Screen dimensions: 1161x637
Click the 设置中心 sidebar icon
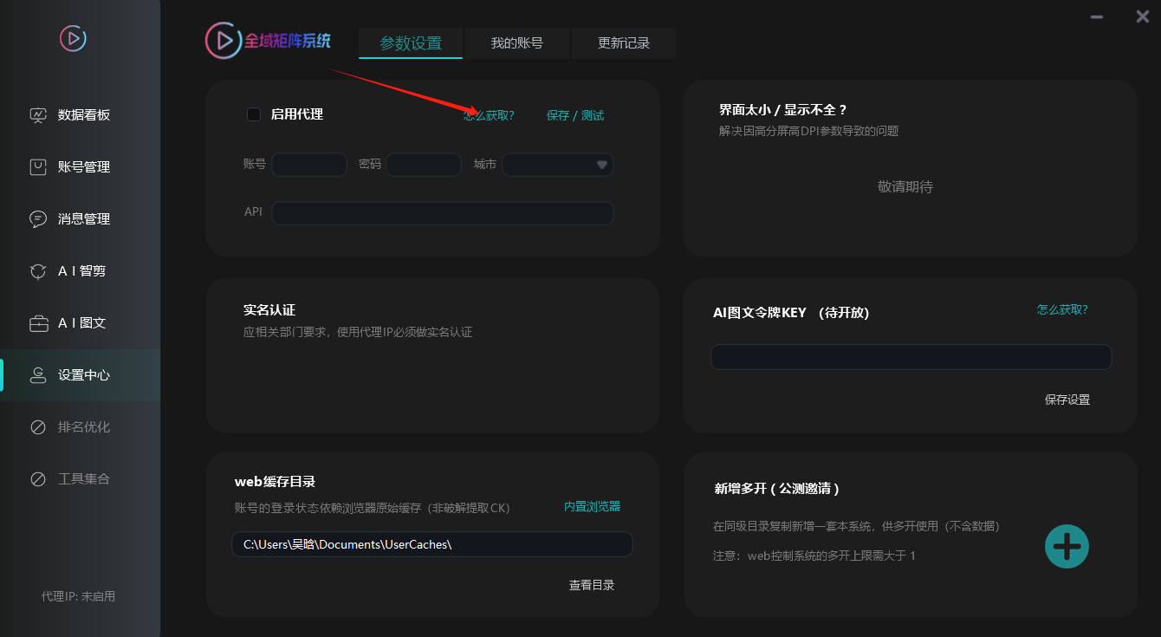[x=38, y=375]
